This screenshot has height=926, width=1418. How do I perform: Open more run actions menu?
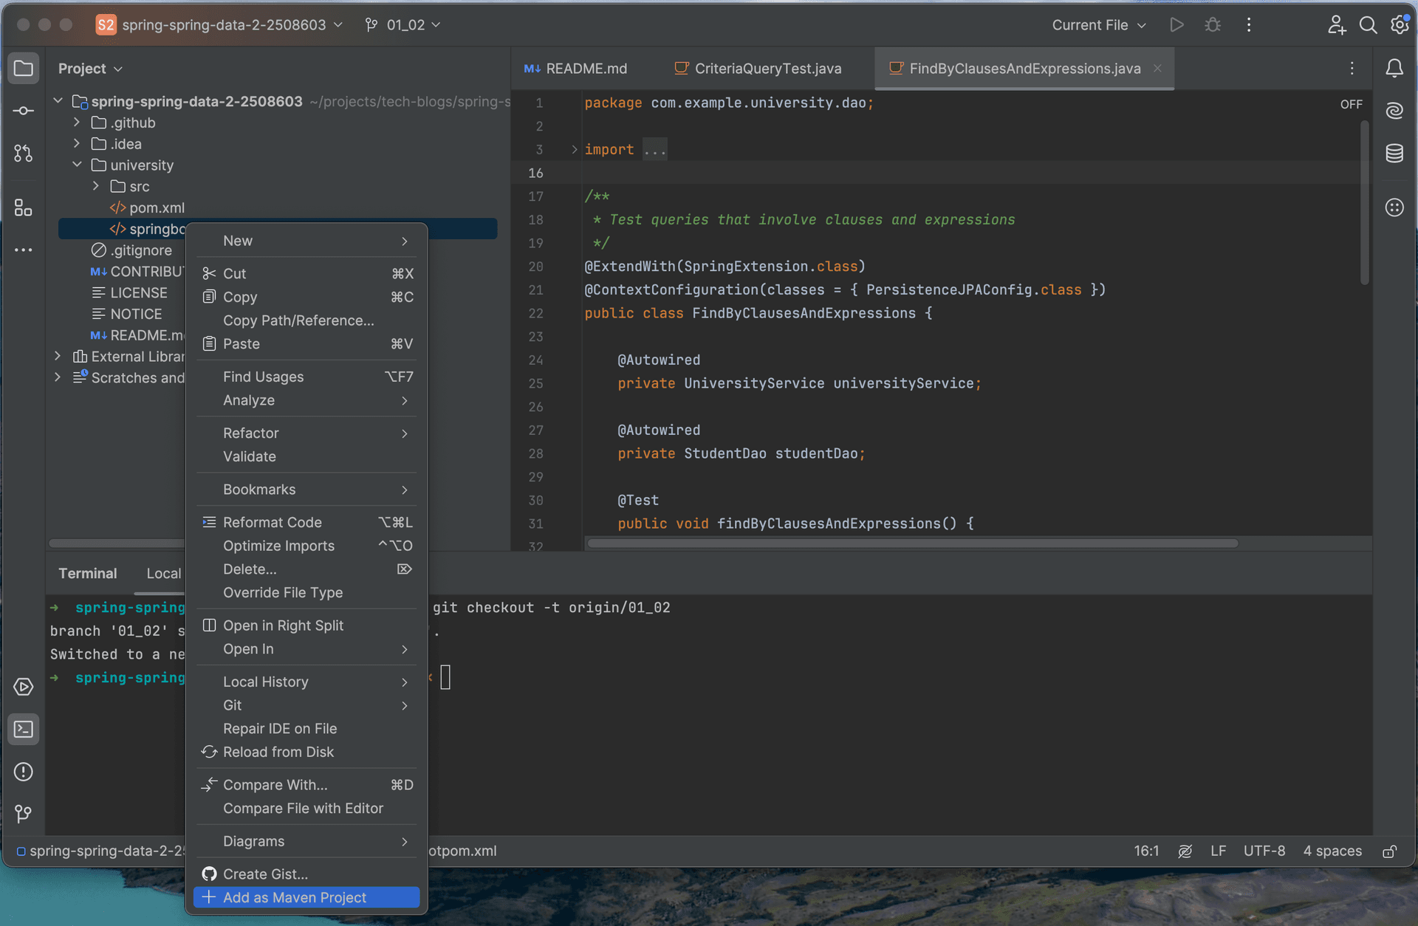[1249, 25]
